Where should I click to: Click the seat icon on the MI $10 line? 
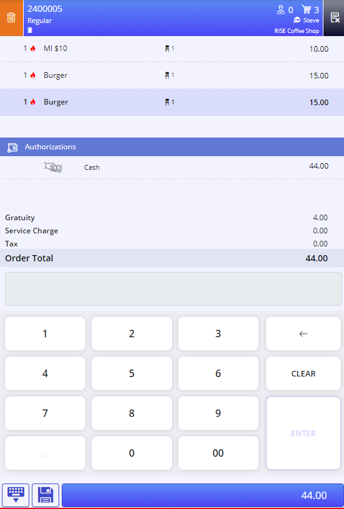pyautogui.click(x=167, y=49)
